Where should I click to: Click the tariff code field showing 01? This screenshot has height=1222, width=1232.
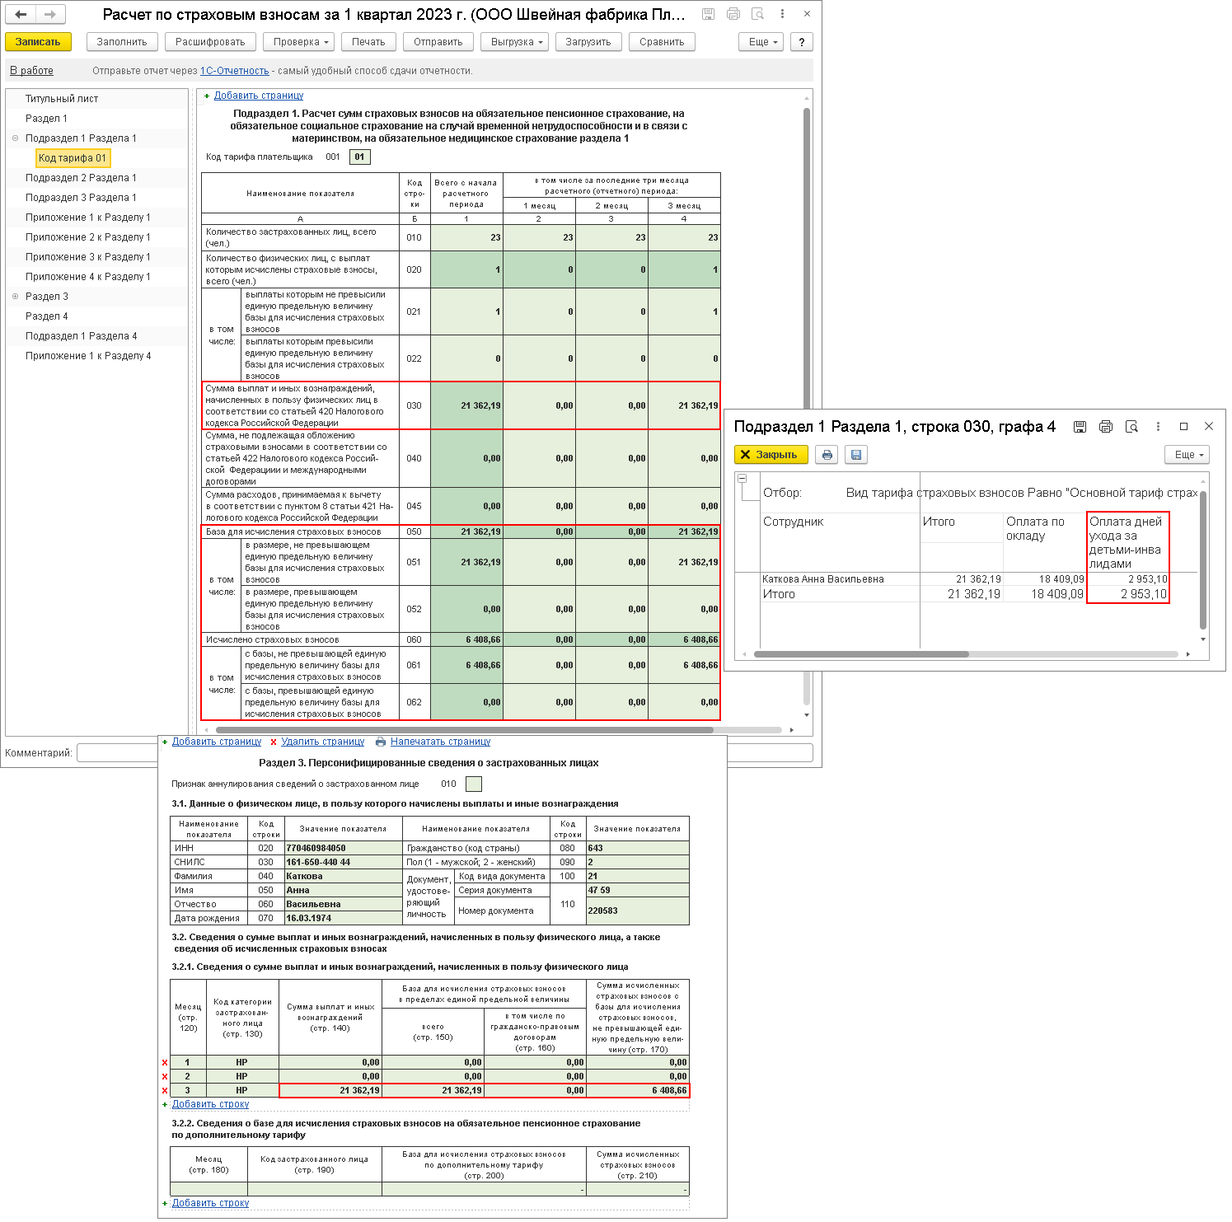[x=360, y=157]
